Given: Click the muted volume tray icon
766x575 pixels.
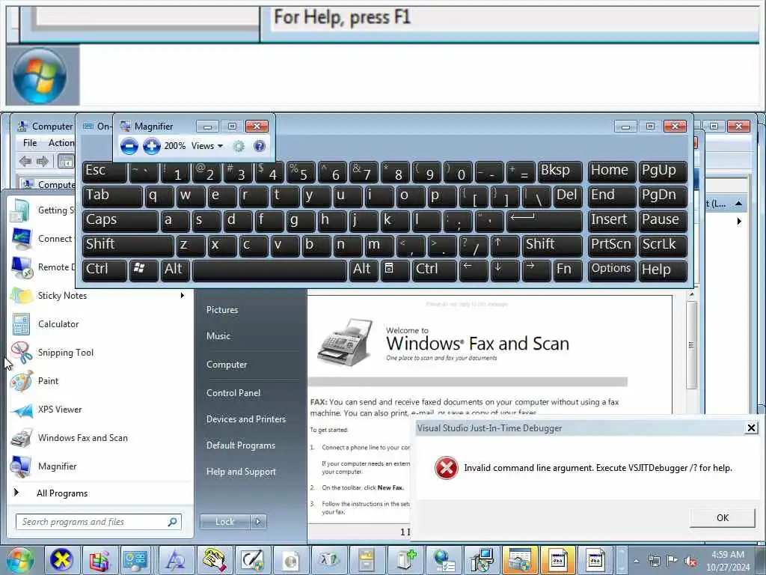Looking at the screenshot, I should click(x=690, y=561).
